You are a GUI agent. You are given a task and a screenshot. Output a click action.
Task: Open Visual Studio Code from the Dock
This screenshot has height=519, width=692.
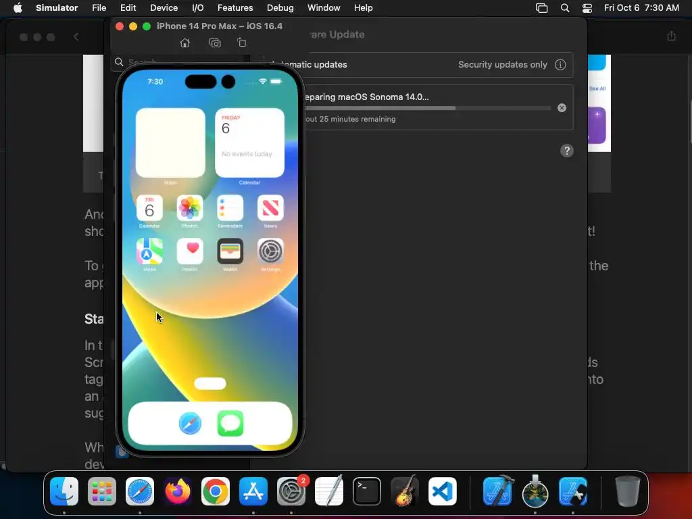pos(443,491)
